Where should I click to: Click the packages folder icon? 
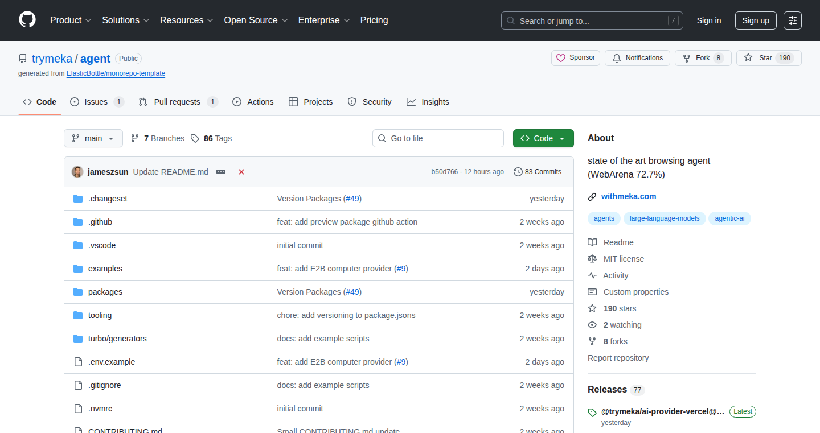[78, 292]
